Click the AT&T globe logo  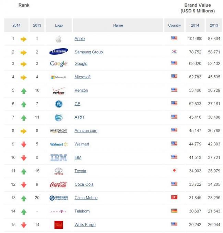point(59,117)
